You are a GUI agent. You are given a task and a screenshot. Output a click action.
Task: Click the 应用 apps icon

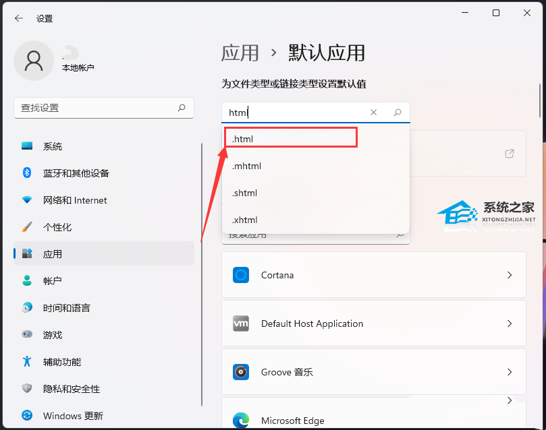(27, 253)
